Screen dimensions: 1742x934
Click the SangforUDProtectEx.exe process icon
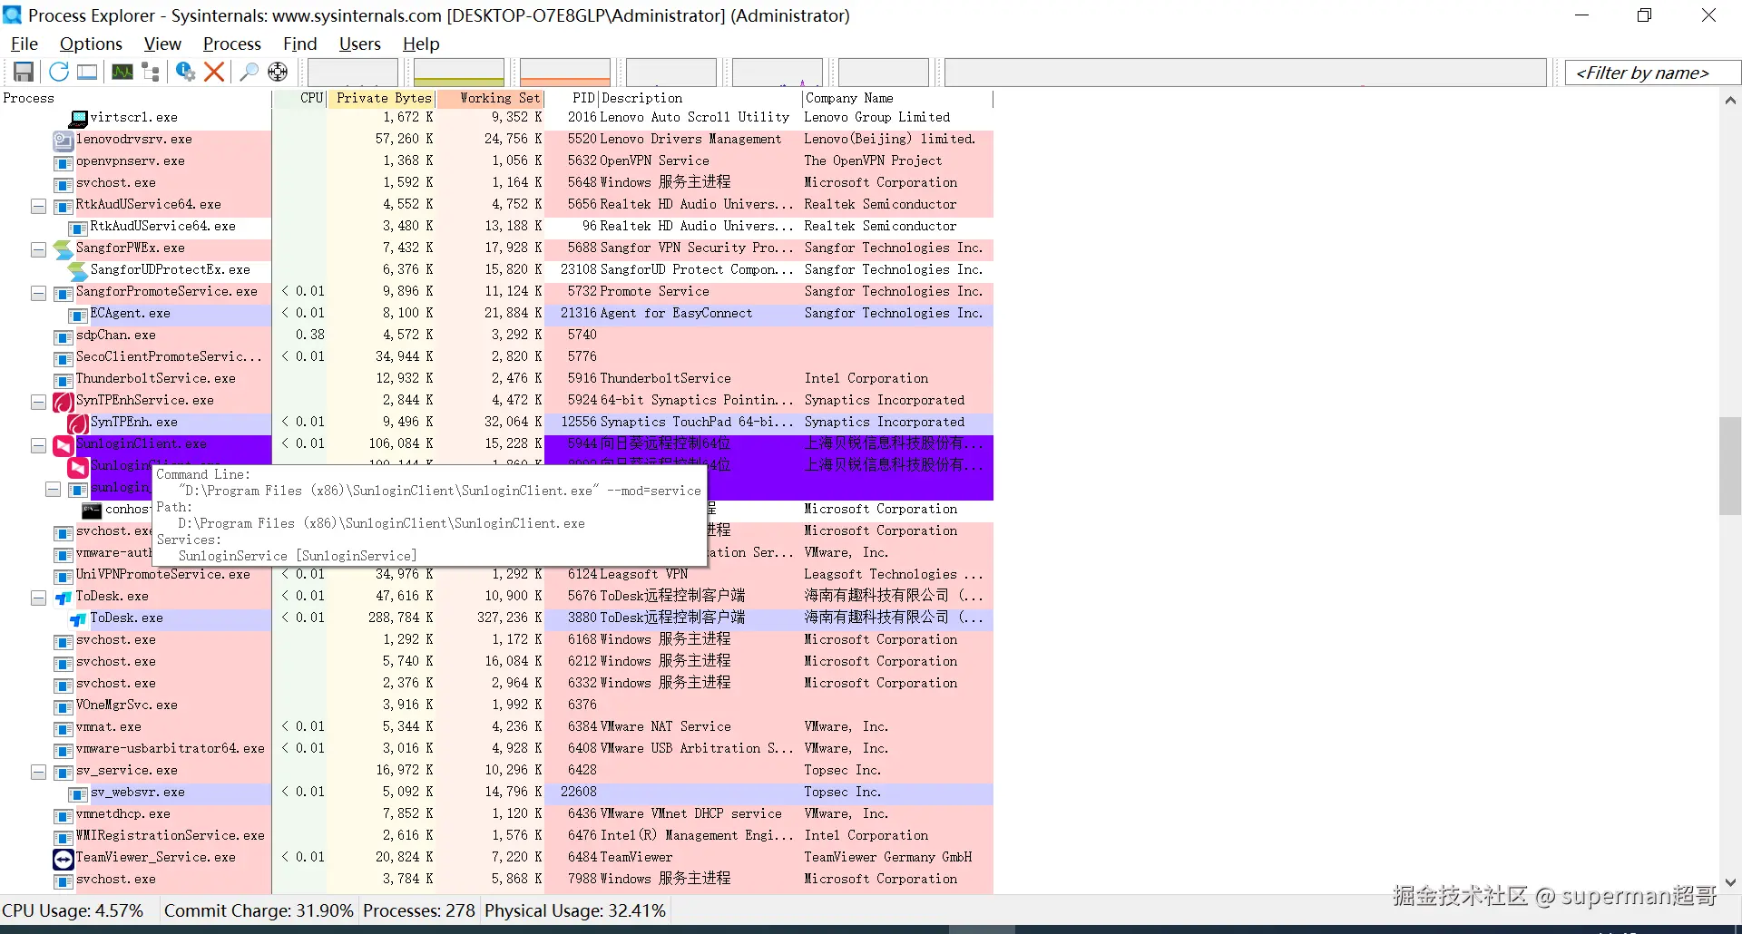point(79,270)
